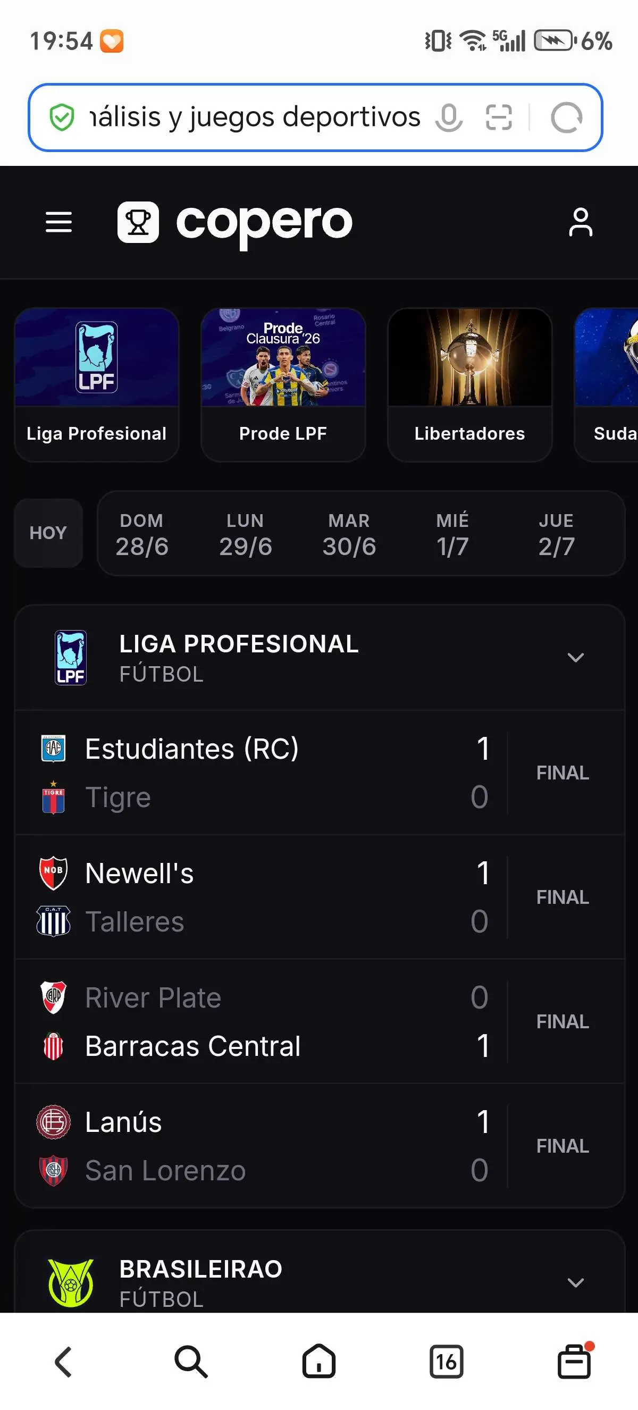Open the Prode LPF card

tap(283, 385)
